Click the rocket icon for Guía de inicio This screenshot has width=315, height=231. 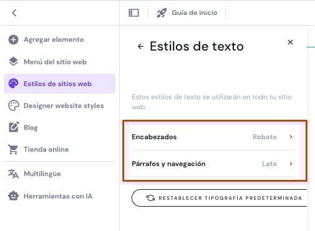pos(162,13)
